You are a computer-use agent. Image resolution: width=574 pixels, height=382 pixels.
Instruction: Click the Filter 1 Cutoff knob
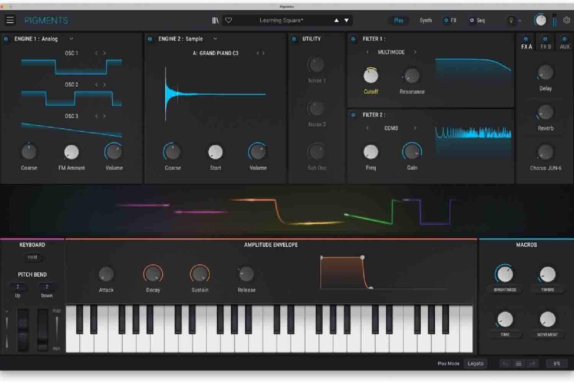tap(370, 76)
